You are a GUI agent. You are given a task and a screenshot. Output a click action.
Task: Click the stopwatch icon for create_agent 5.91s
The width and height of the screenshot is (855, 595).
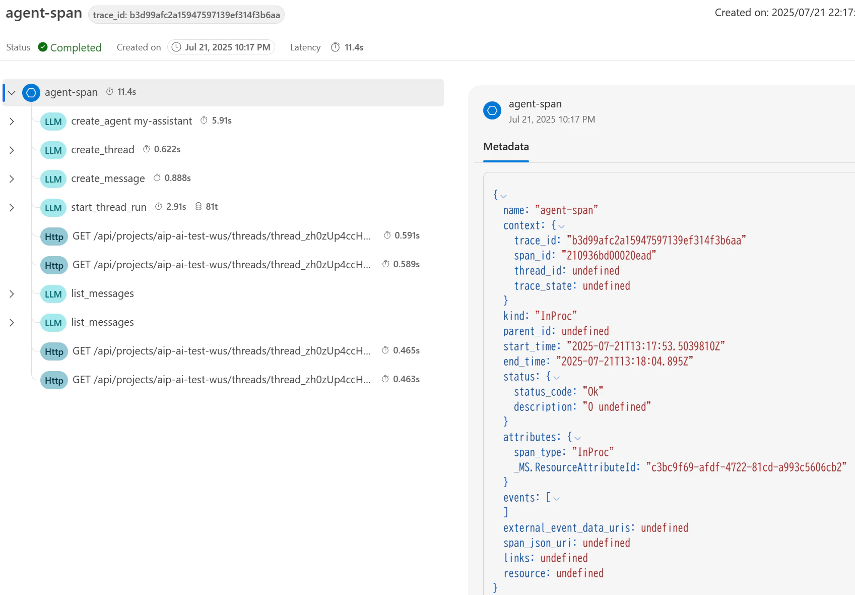tap(204, 120)
